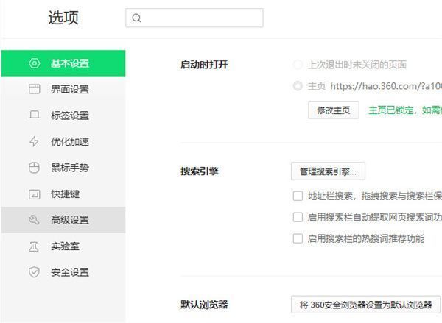The image size is (442, 323).
Task: Click the 优化加速 lightning icon
Action: coord(34,142)
